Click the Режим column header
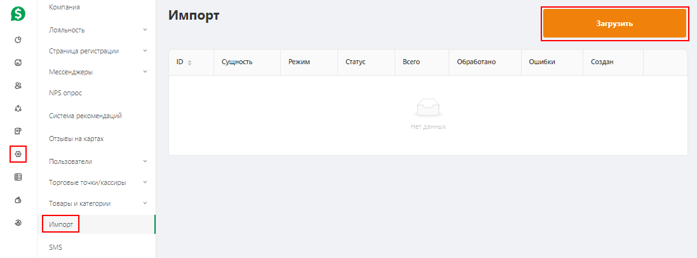This screenshot has width=697, height=258. coord(299,62)
